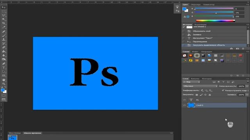Select the Zoom tool

click(x=4, y=84)
